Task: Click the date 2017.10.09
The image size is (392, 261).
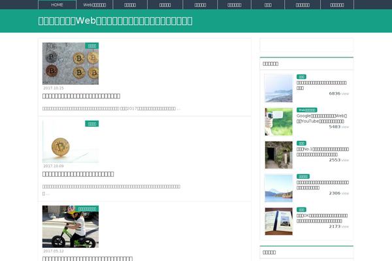Action: tap(54, 166)
